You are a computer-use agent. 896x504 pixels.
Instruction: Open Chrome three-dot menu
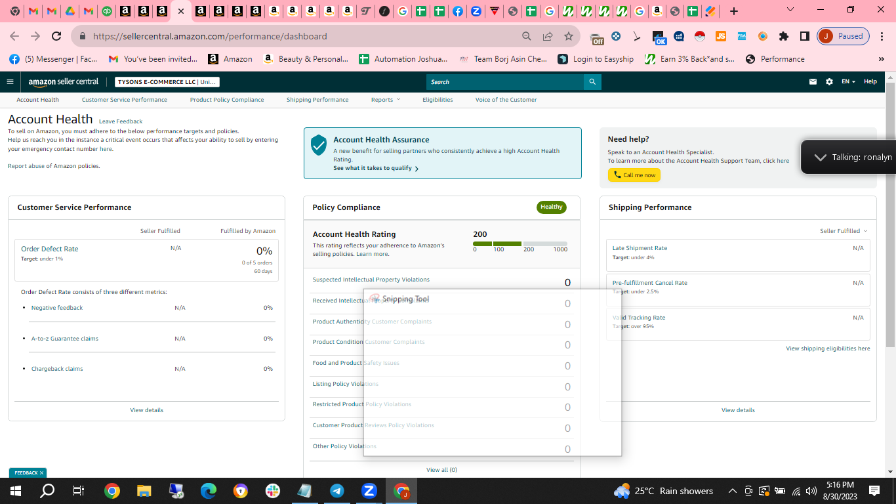[883, 36]
